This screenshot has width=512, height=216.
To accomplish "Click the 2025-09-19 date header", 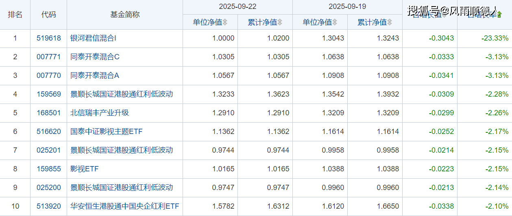I will 347,7.
